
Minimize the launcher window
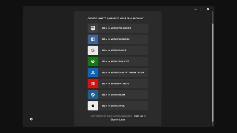[196, 9]
